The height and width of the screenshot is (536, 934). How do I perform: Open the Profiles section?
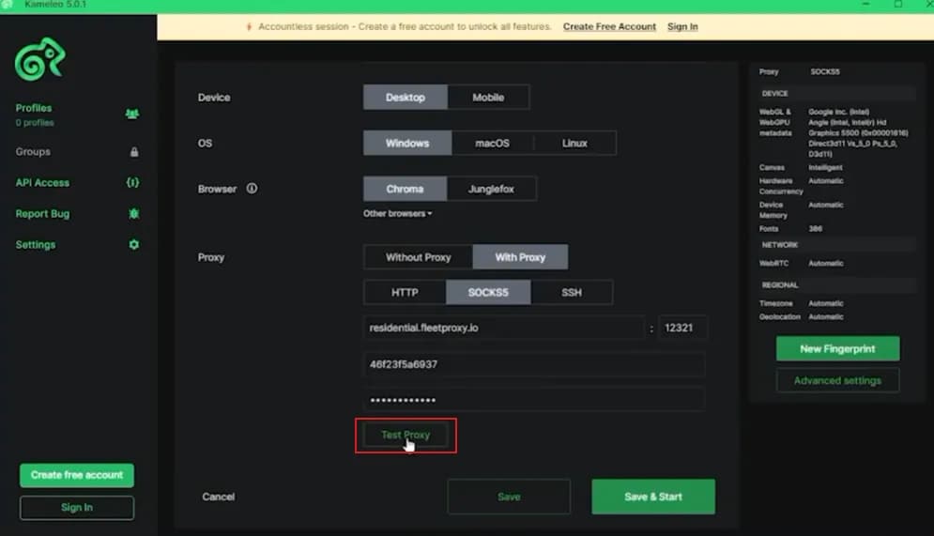coord(34,108)
